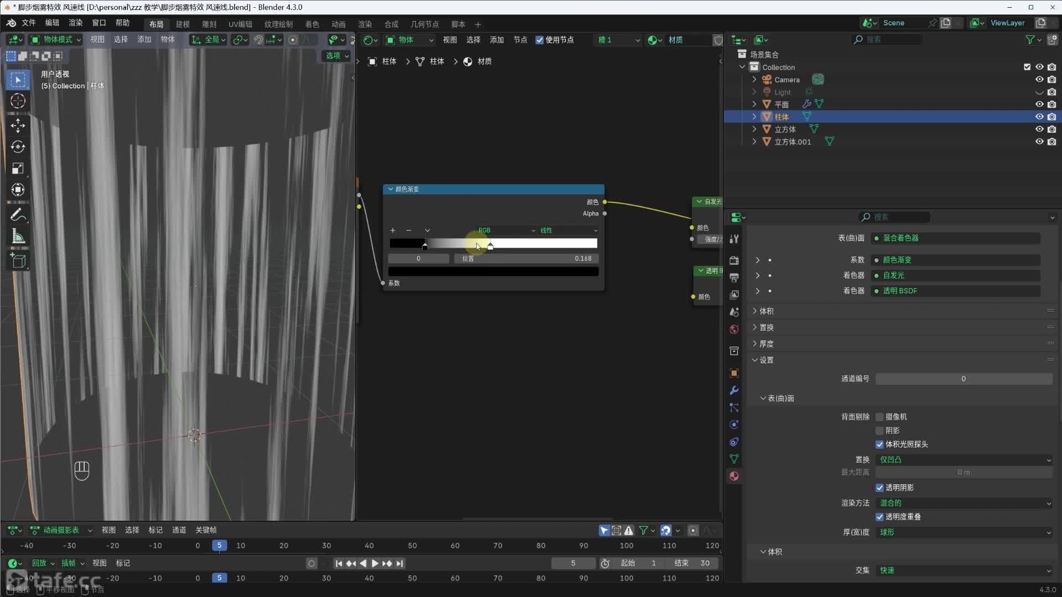The height and width of the screenshot is (597, 1062).
Task: Open the 文件 menu
Action: (28, 23)
